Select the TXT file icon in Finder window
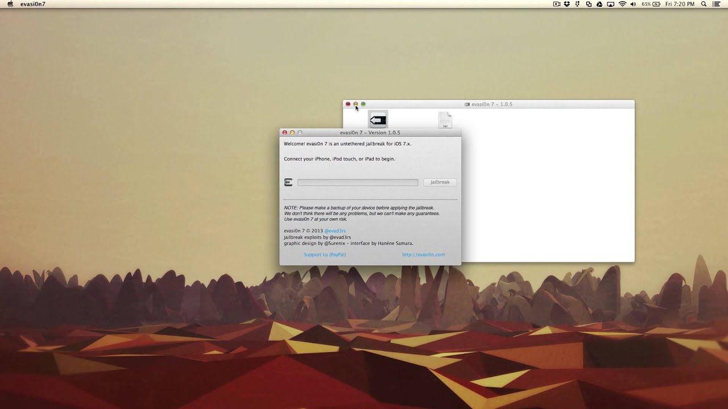This screenshot has height=409, width=728. pyautogui.click(x=445, y=120)
